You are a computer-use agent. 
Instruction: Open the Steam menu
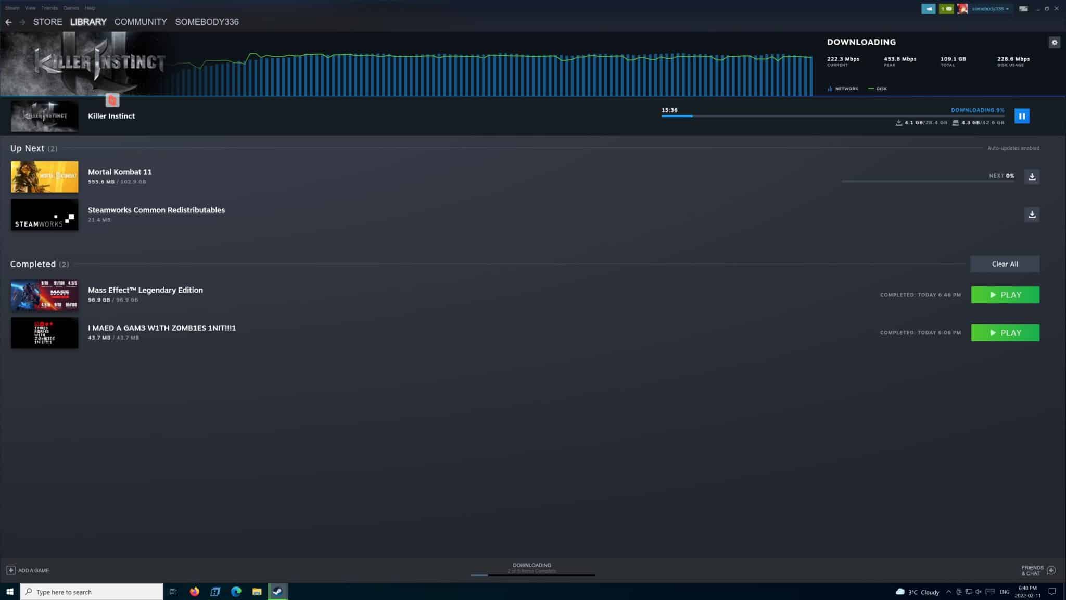click(11, 8)
